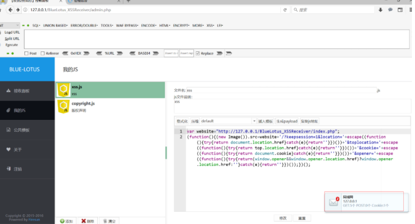Click the xss.js file icon
Image resolution: width=415 pixels, height=224 pixels.
click(x=64, y=90)
